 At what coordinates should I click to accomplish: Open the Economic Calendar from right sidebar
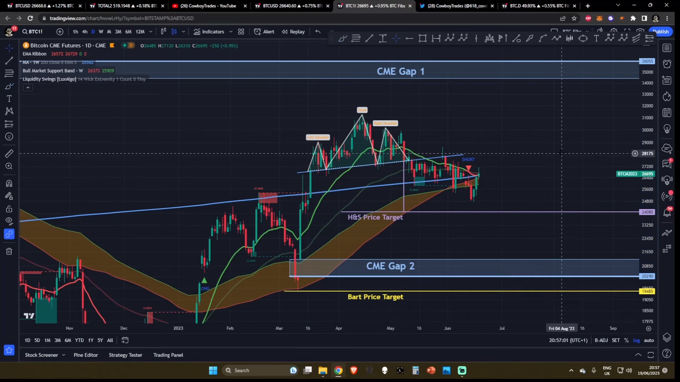tap(667, 113)
